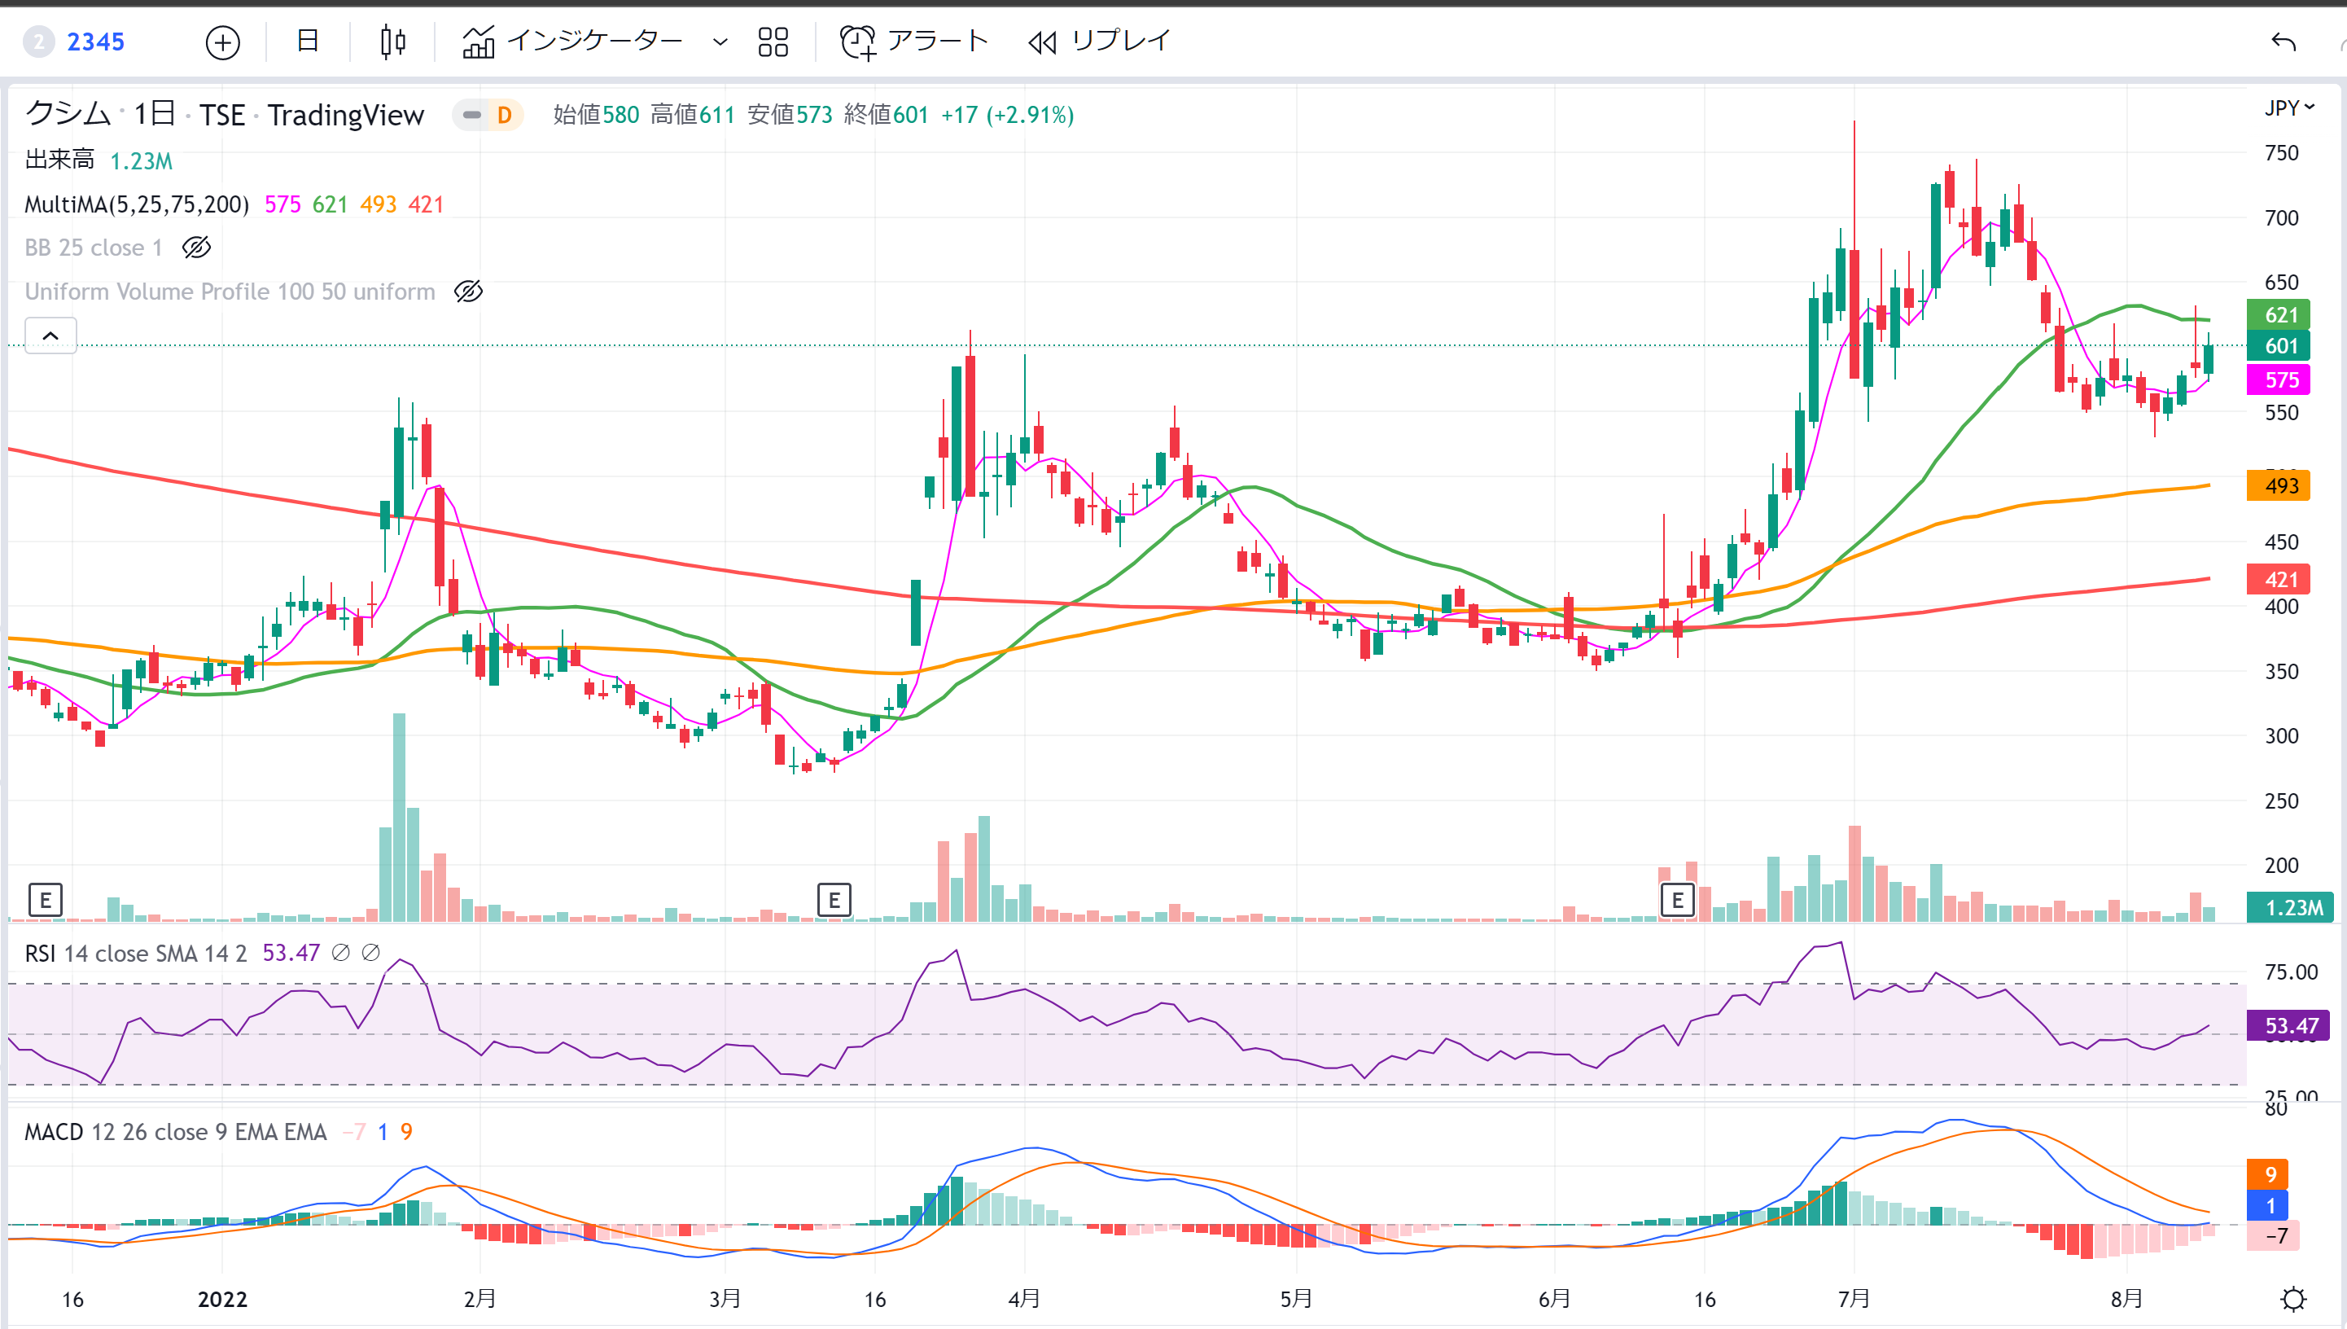Click the 終値601 close value in legend
The height and width of the screenshot is (1329, 2347).
pos(886,115)
